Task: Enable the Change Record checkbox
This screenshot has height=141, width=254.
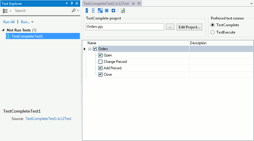Action: tap(100, 62)
